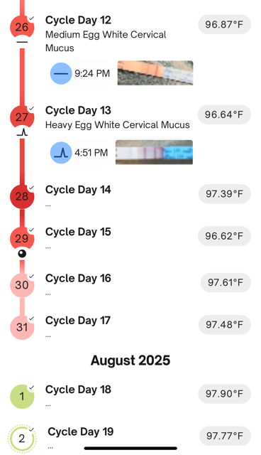Tap the black ovulation dot under day 29
The height and width of the screenshot is (455, 261).
[x=22, y=254]
